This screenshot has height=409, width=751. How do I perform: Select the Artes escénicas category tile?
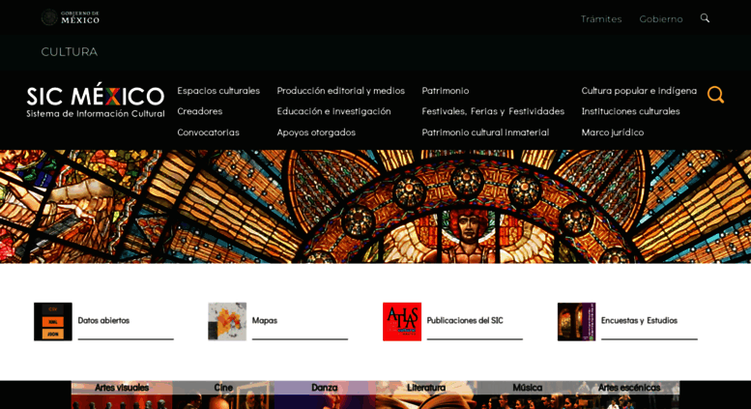pos(629,395)
